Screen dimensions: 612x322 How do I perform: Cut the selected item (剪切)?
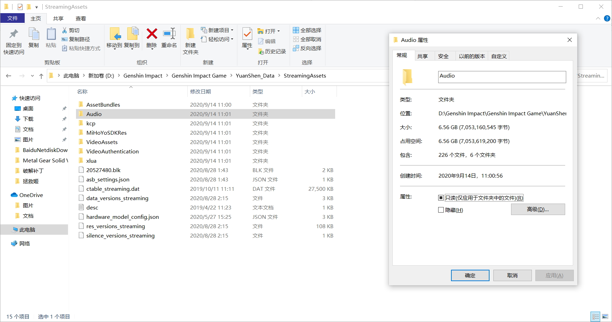click(x=71, y=30)
